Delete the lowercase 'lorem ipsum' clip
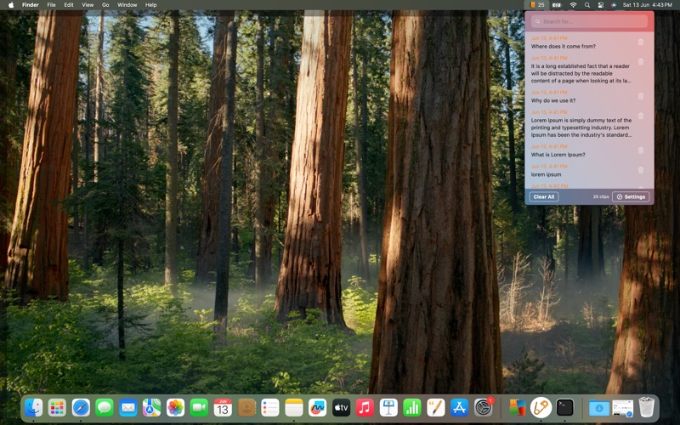The width and height of the screenshot is (680, 425). pos(641,171)
